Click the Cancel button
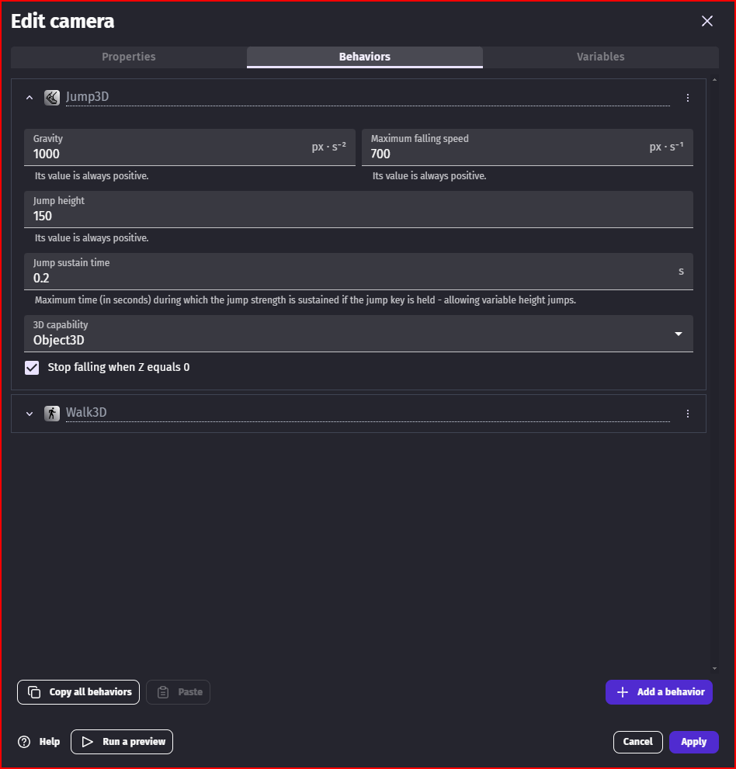 pyautogui.click(x=637, y=742)
